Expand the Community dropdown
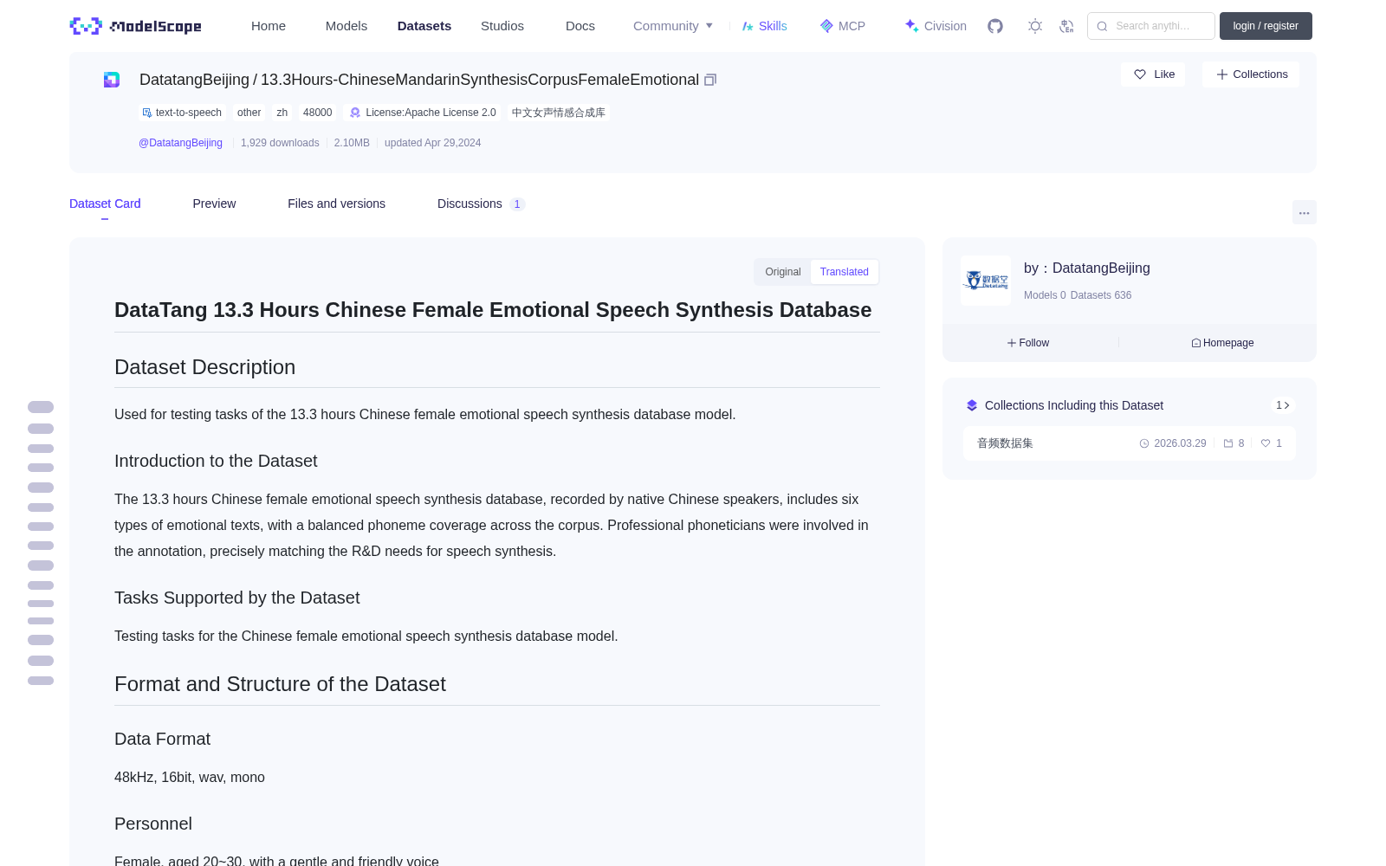 (x=673, y=26)
